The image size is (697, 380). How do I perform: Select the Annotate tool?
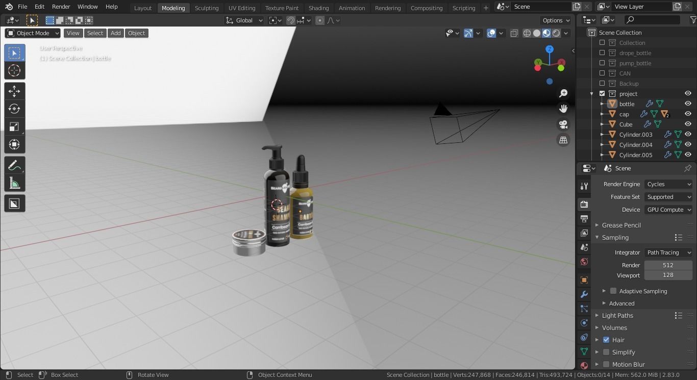[x=14, y=165]
